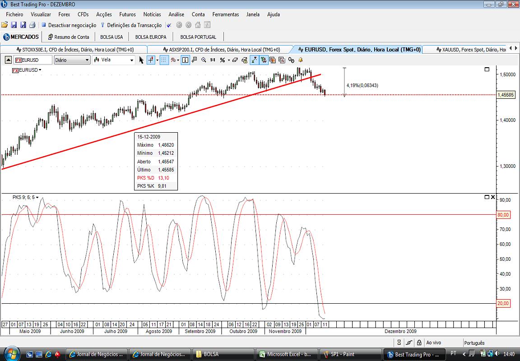Open dropdown arrow next to indicators icon
Viewport: 520px width, 361px height.
pos(178,60)
